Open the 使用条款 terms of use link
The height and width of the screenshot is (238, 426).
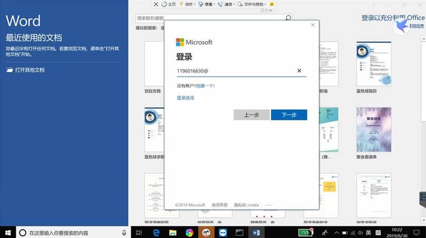click(x=219, y=205)
